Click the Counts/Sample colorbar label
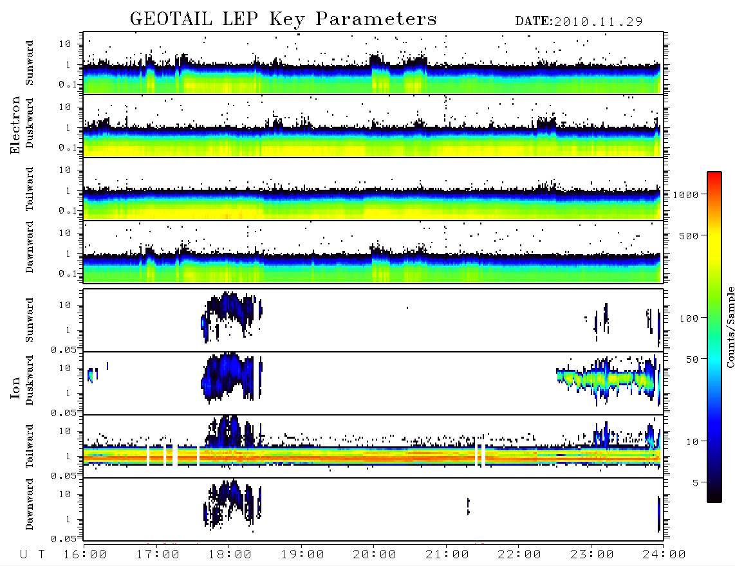 click(730, 327)
